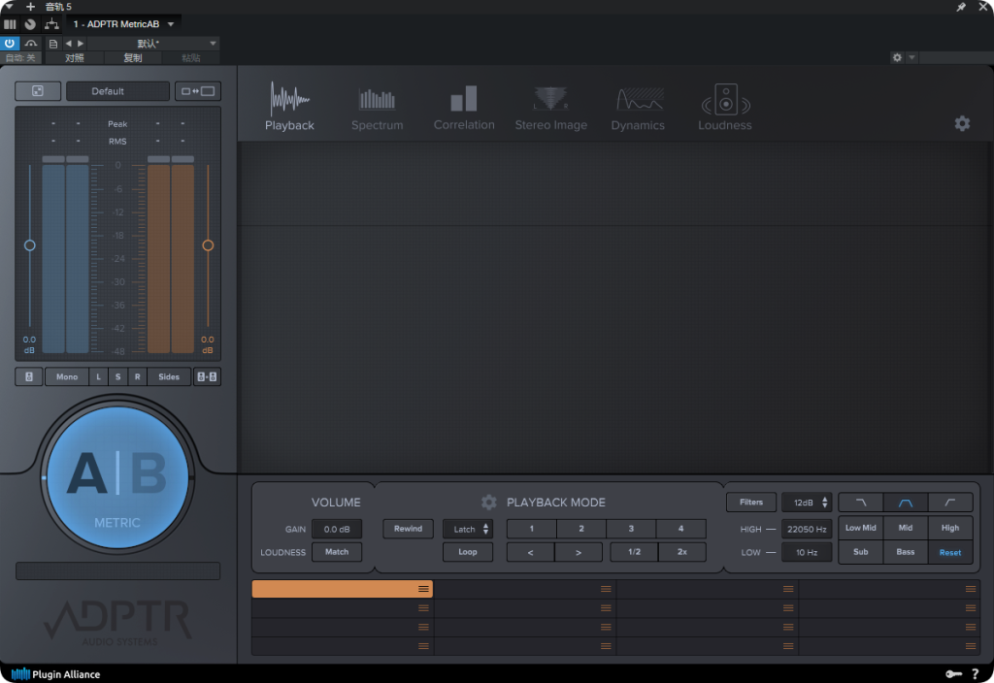Select cue point 4
994x683 pixels.
click(681, 529)
